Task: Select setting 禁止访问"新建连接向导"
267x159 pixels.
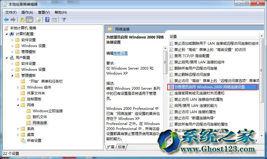Action: pos(195,118)
